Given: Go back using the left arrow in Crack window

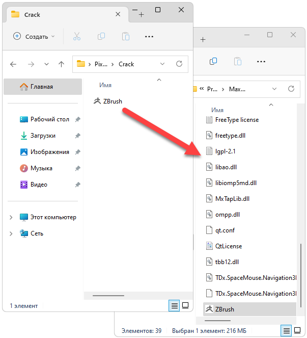Looking at the screenshot, I should click(13, 64).
